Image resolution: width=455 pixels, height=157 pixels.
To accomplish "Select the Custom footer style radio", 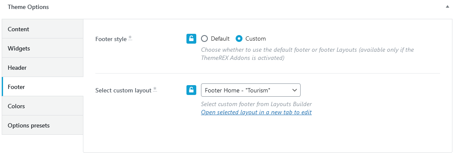I will (239, 39).
